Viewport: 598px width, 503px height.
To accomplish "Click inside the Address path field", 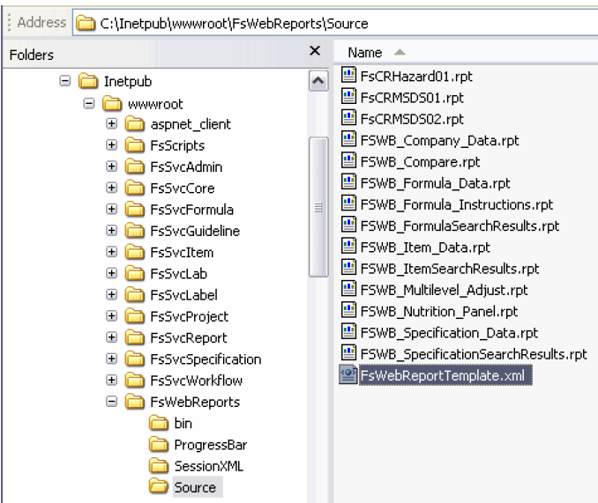I will pos(336,23).
